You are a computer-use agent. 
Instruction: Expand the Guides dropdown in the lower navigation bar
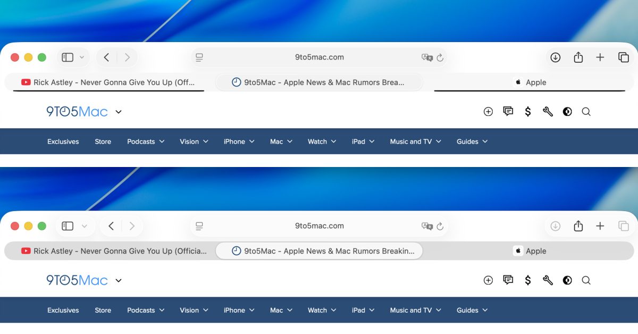[472, 310]
